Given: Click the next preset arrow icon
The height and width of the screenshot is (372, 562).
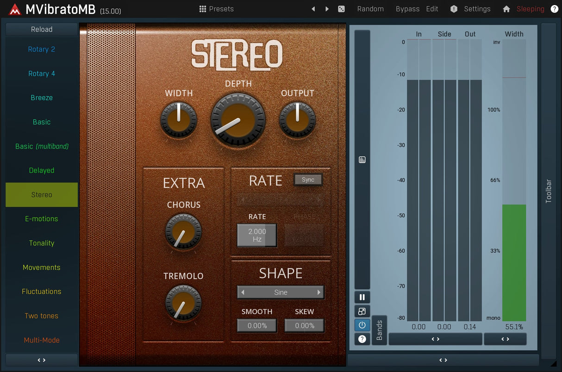Looking at the screenshot, I should pos(327,9).
